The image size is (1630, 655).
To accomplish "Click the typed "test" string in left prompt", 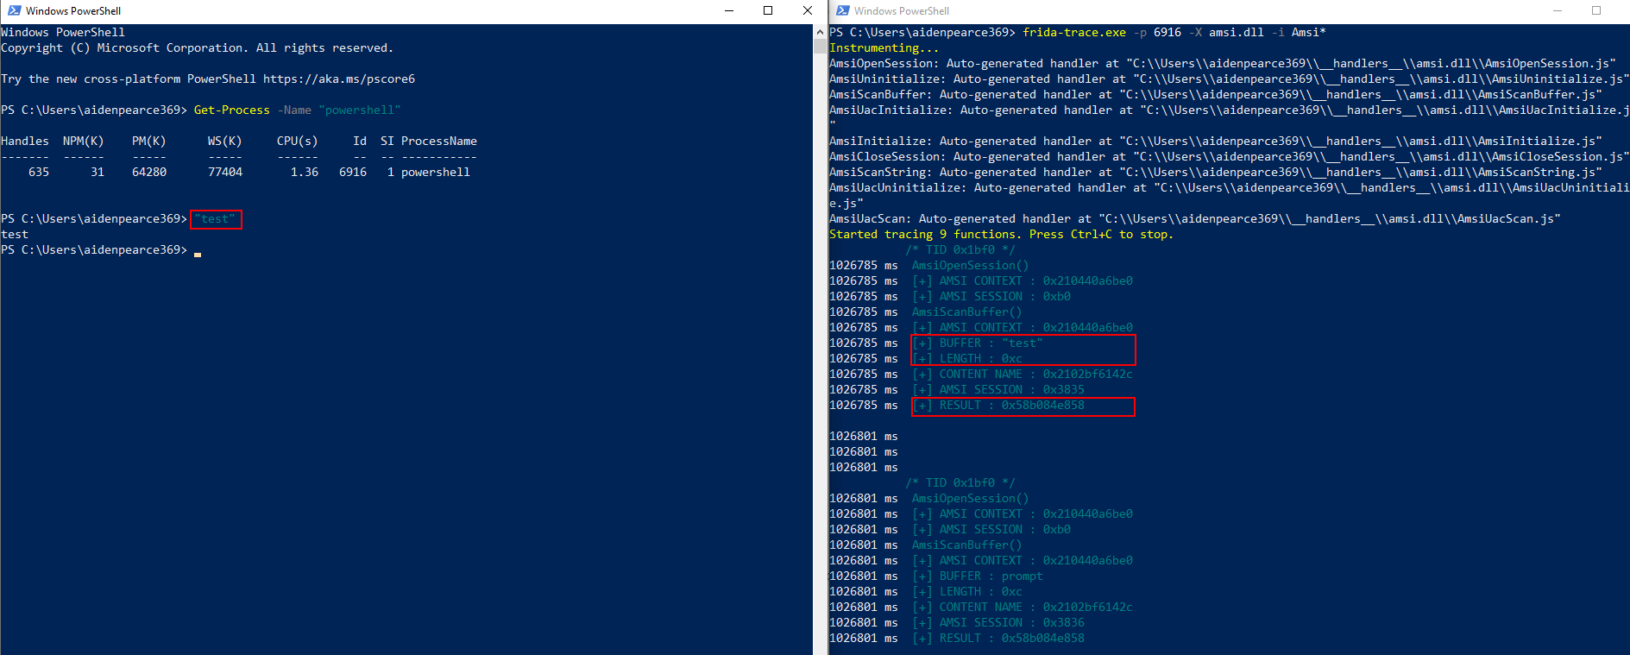I will (215, 219).
